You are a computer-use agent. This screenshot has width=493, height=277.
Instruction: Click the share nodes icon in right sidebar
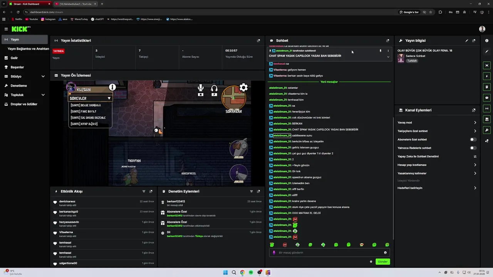point(487,141)
